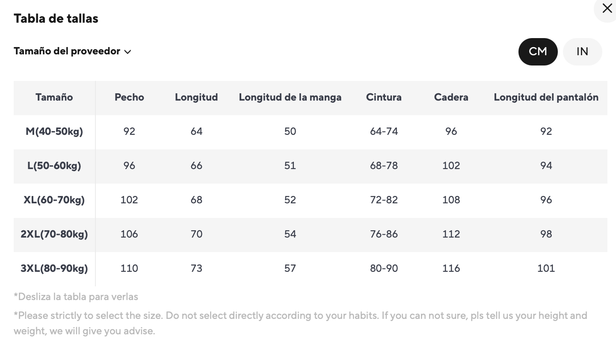Click the Tamaño column header

coord(54,97)
